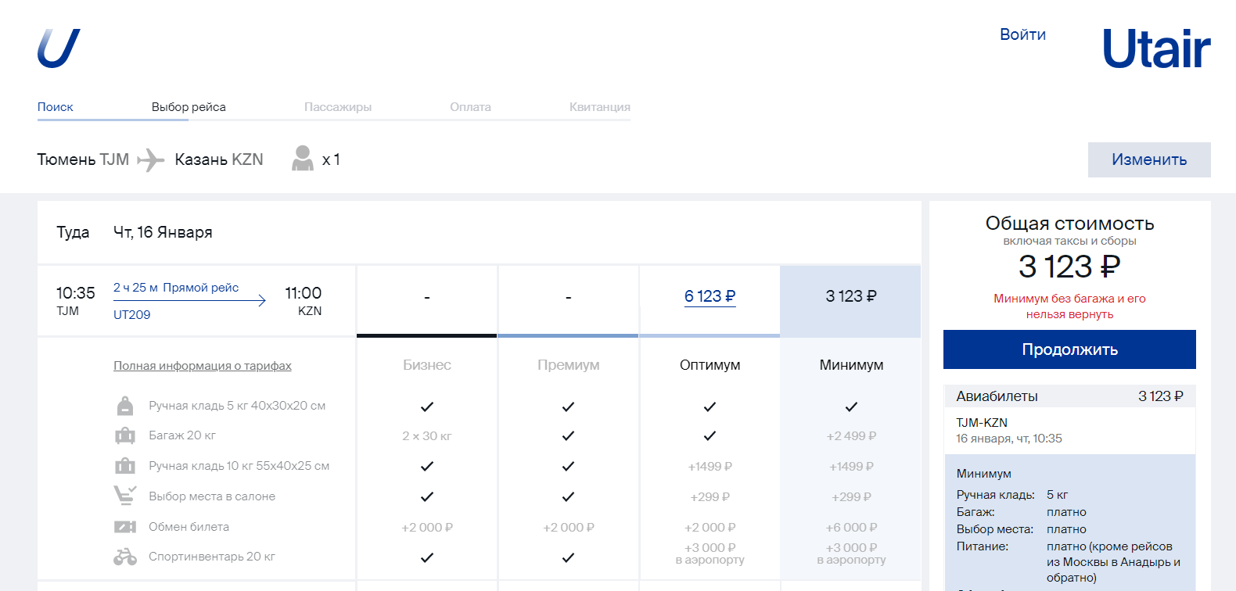
Task: Click the Изменить search button
Action: pos(1148,159)
